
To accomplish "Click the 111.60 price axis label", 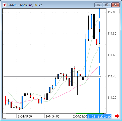I will 112,55.
